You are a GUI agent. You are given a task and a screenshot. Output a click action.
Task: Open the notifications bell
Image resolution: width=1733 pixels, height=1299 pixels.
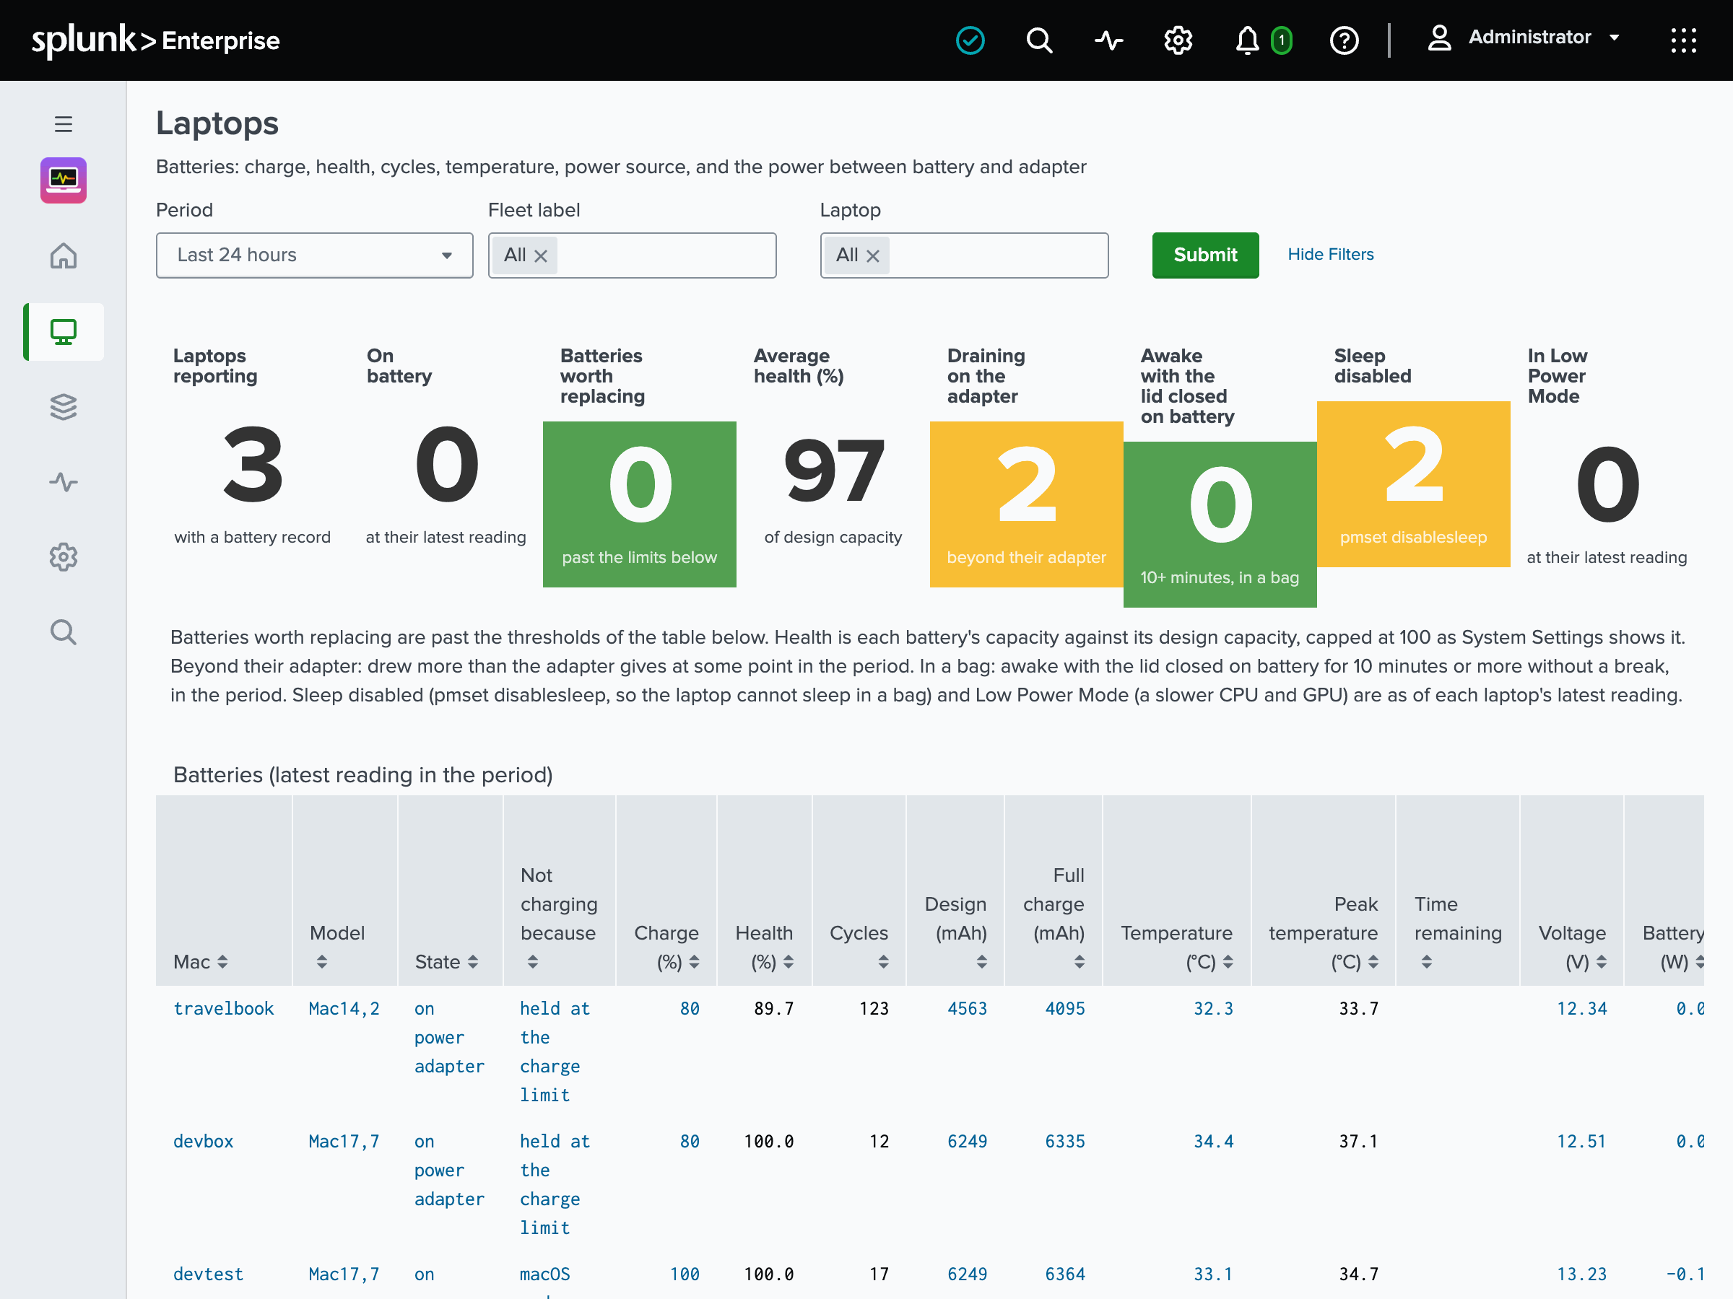point(1247,40)
